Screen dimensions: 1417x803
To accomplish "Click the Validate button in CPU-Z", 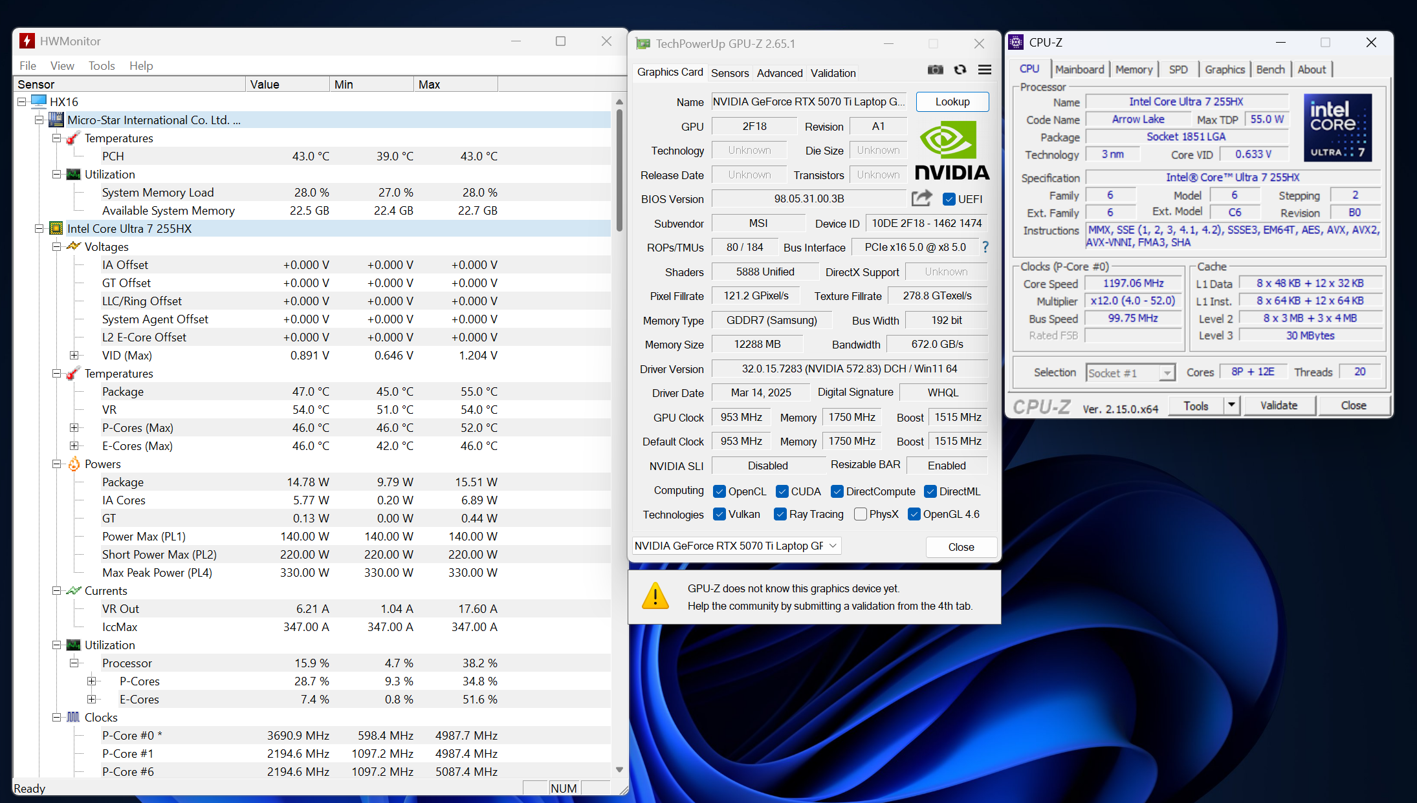I will click(1279, 405).
